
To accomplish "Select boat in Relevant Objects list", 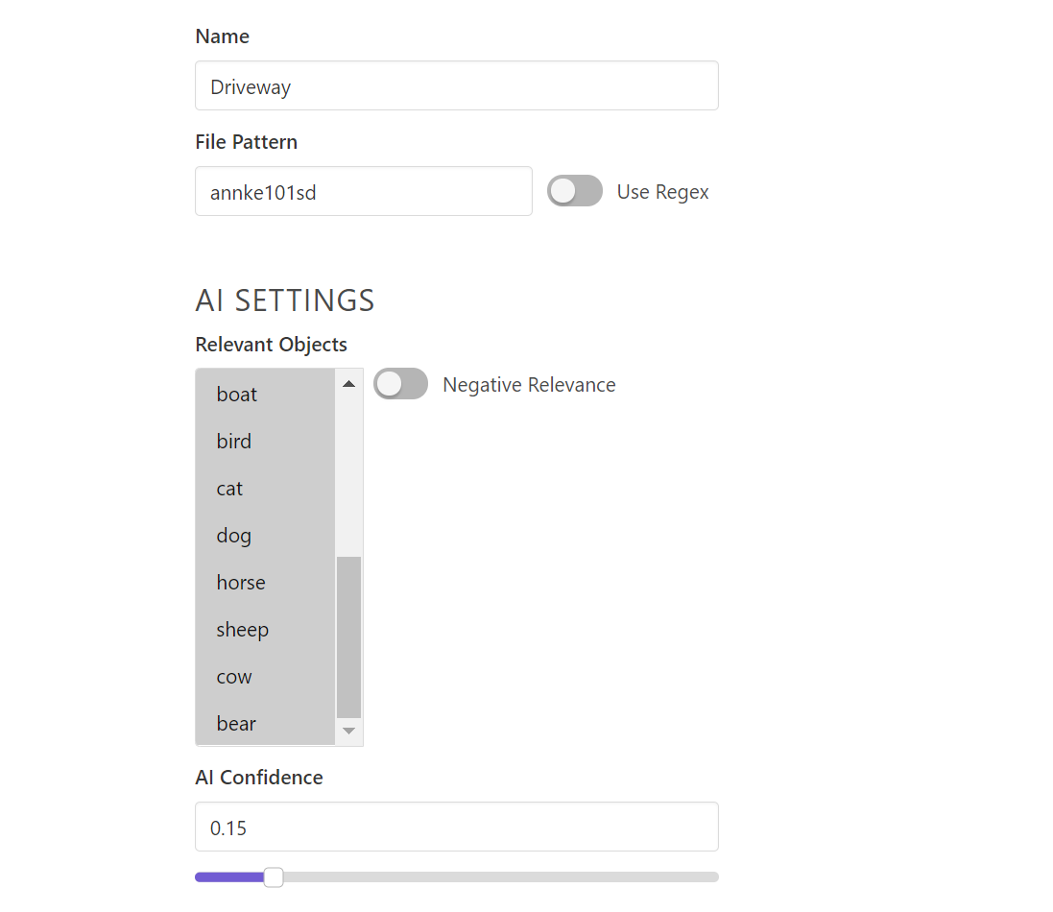I will [x=265, y=395].
